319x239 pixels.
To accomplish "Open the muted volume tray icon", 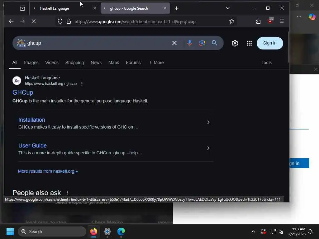I will (281, 232).
